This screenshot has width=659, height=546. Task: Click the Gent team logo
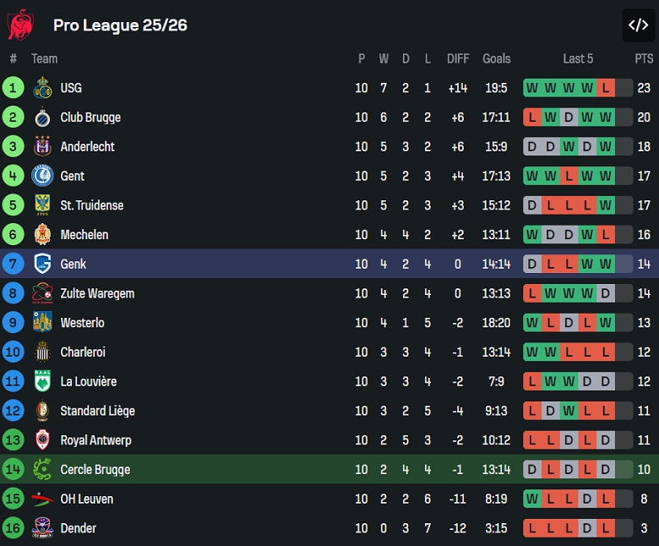[x=42, y=176]
